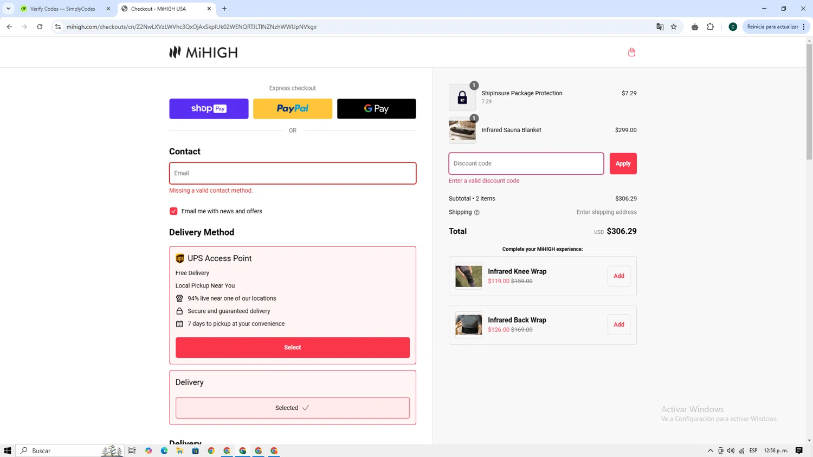813x457 pixels.
Task: Open File Explorer from taskbar
Action: 179,451
